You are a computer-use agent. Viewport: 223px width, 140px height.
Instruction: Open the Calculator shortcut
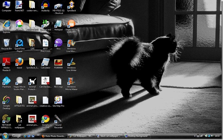pos(45,62)
